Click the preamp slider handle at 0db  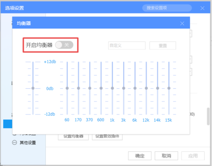click(33, 88)
